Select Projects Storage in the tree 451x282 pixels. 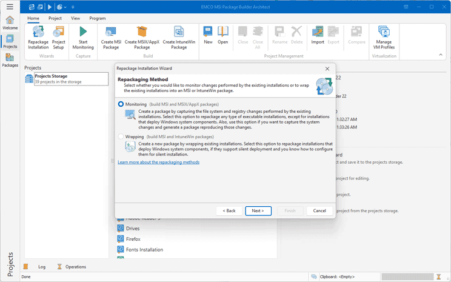(x=51, y=76)
